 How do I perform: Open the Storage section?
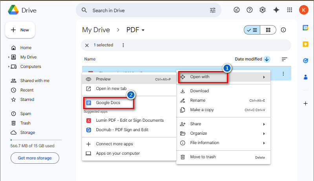27,133
